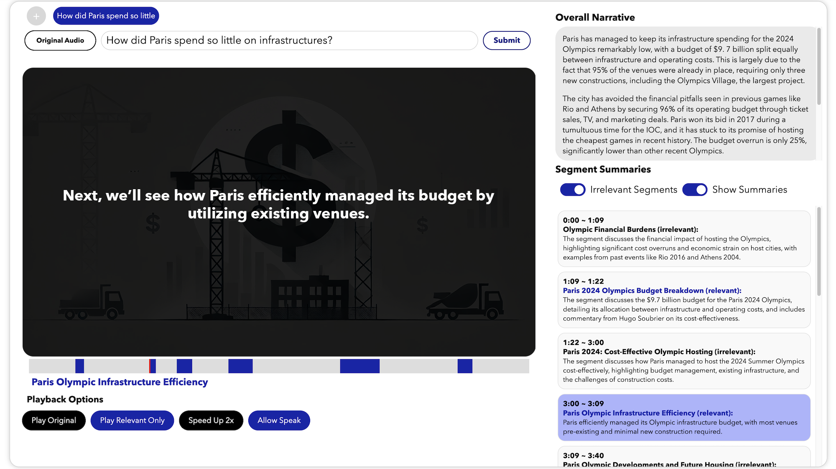Click the Original Audio button
This screenshot has height=469, width=836.
(60, 41)
